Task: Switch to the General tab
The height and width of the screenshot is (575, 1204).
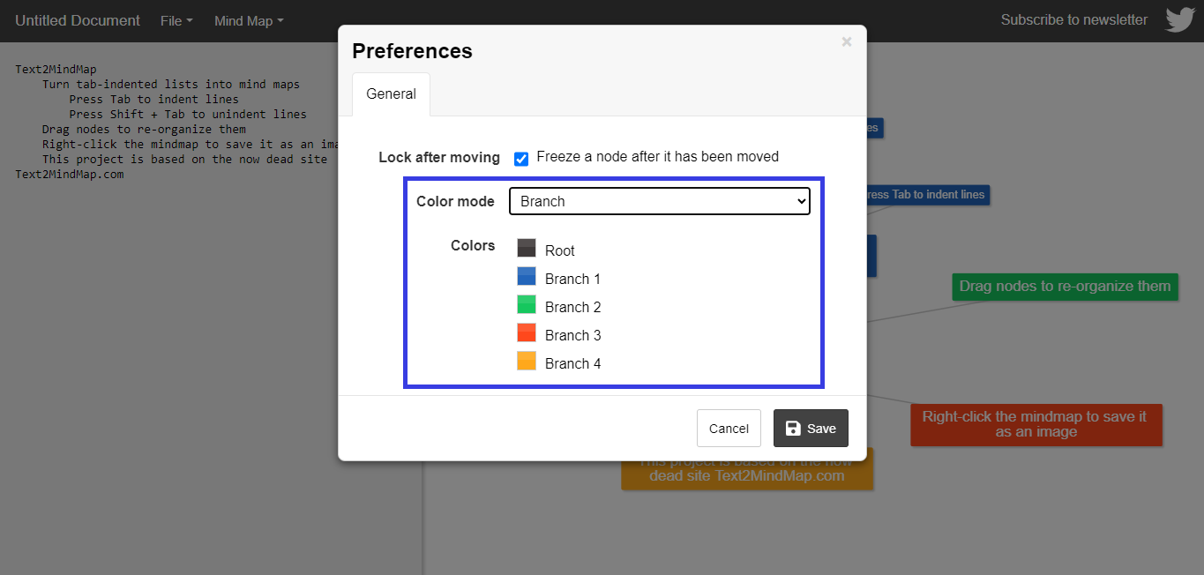Action: point(391,93)
